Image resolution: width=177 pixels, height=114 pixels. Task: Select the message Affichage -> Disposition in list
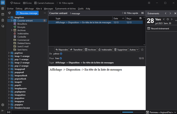coord(96,23)
